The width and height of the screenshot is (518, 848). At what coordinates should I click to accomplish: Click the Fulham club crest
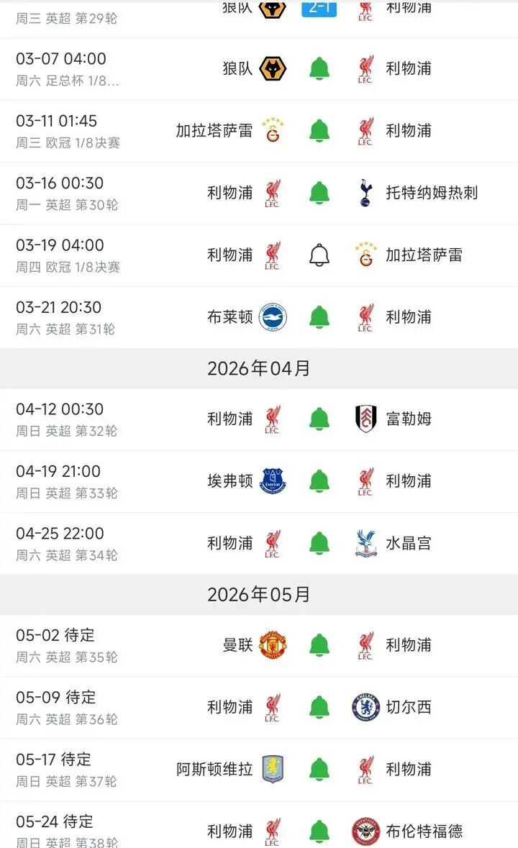pos(366,419)
